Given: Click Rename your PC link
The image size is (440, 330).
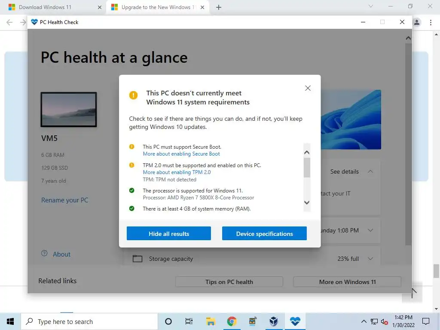Looking at the screenshot, I should coord(65,200).
